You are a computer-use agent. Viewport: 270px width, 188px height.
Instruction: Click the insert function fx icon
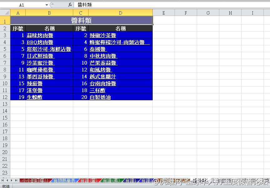(70, 5)
